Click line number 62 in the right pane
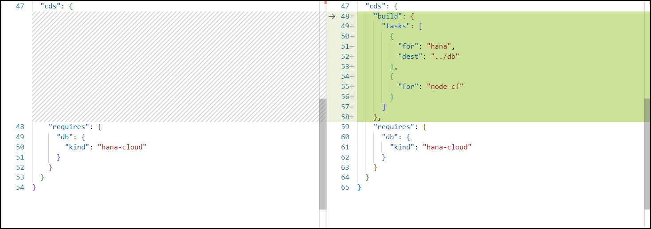This screenshot has height=229, width=651. point(345,157)
